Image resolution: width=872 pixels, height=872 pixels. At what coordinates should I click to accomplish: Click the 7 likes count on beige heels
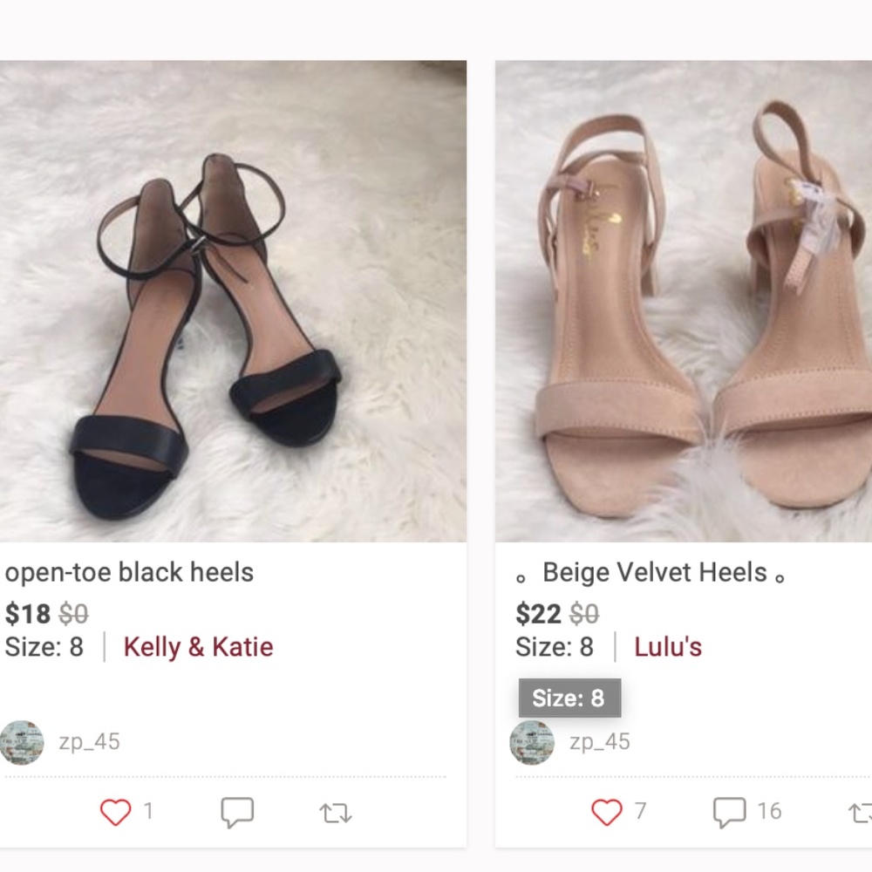tap(640, 811)
